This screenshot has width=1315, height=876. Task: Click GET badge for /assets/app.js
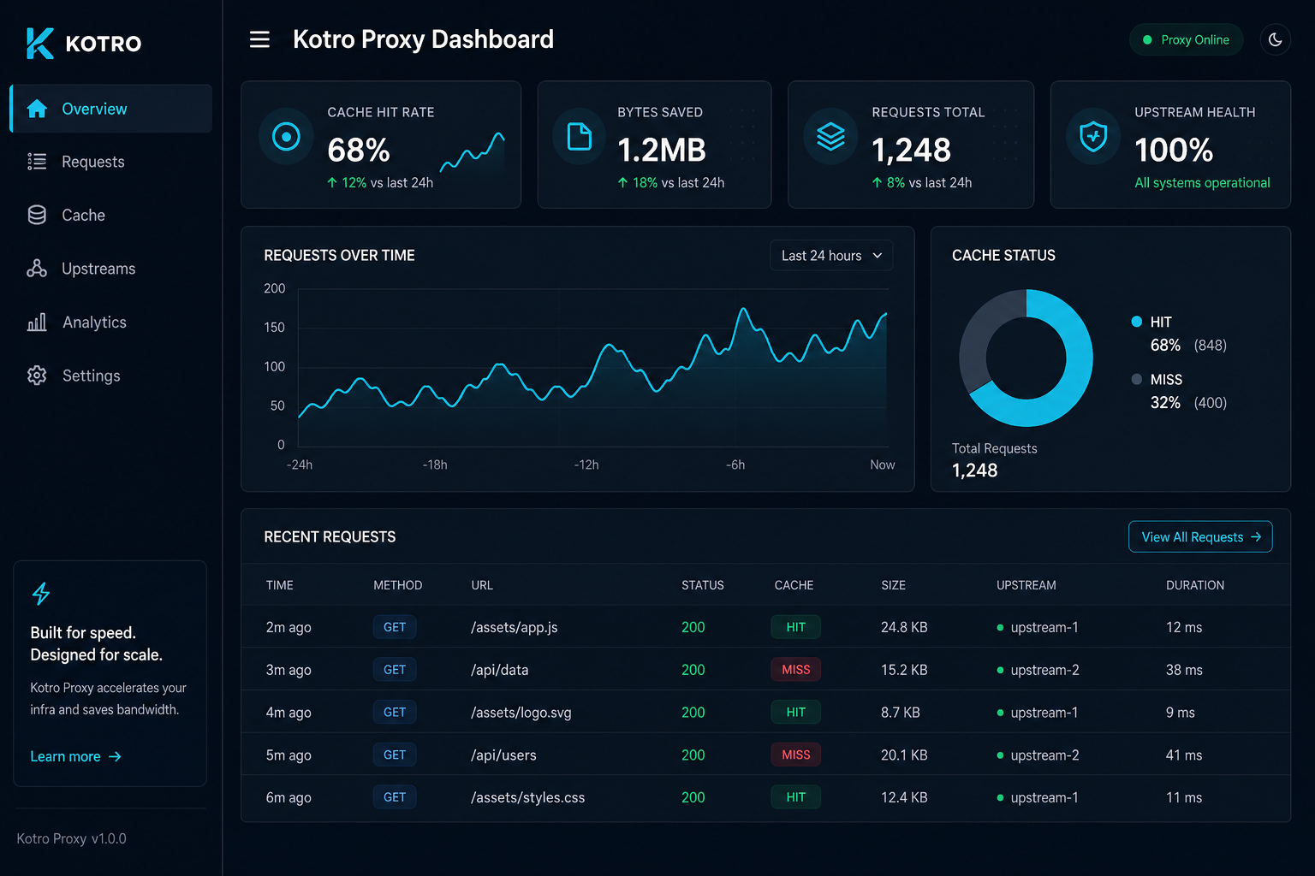pyautogui.click(x=395, y=627)
